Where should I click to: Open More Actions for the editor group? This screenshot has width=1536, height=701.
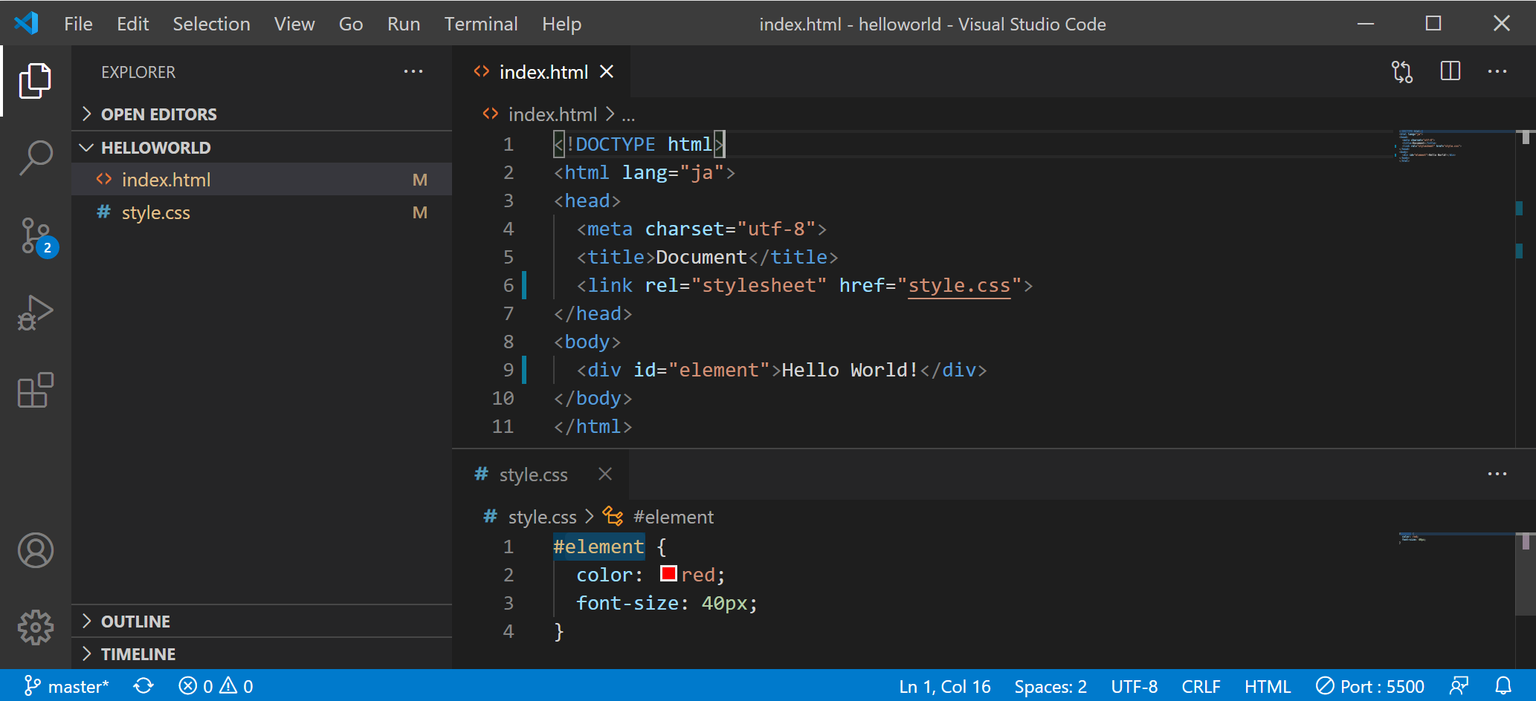coord(1497,71)
